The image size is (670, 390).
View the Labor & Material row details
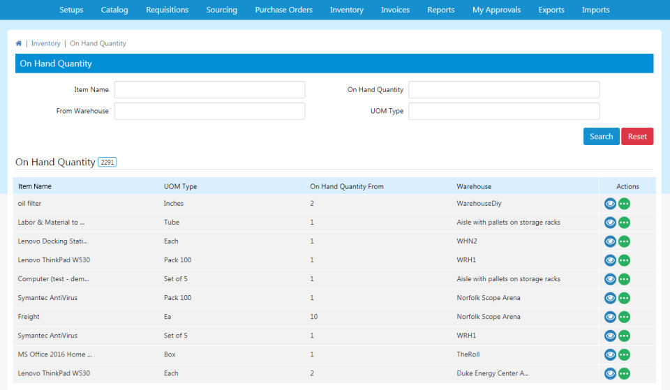(x=610, y=223)
